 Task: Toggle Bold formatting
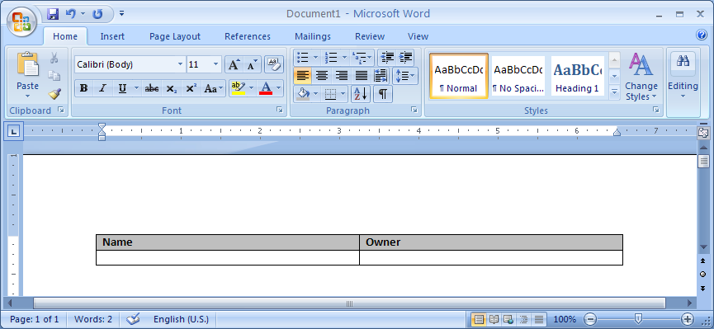(84, 88)
